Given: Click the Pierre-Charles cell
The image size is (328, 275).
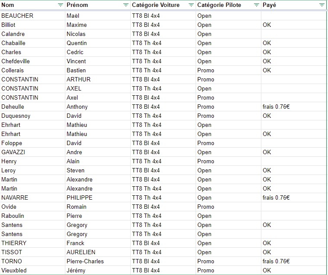Looking at the screenshot, I should (98, 262).
